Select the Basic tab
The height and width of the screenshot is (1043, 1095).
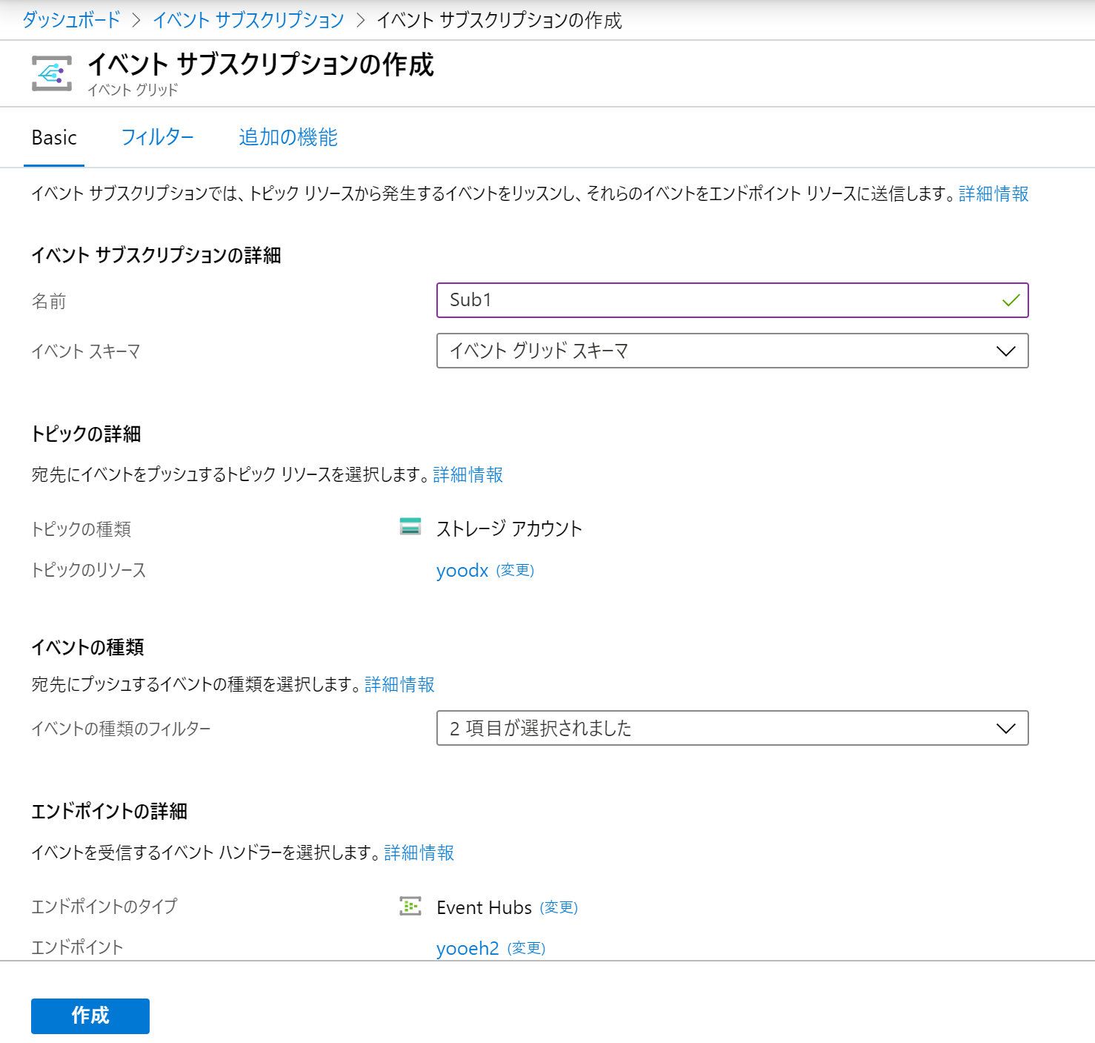[x=54, y=138]
